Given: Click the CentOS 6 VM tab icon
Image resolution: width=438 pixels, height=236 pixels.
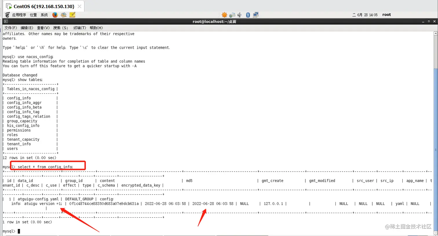Looking at the screenshot, I should [x=9, y=6].
